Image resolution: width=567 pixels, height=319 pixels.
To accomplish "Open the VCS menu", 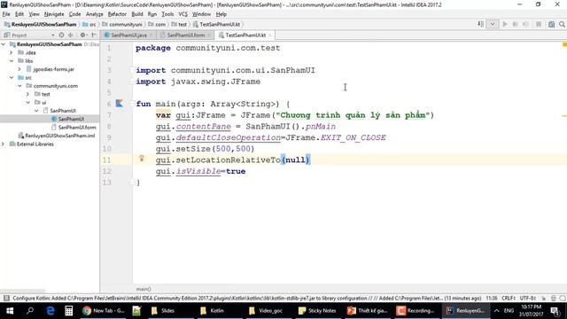I will [183, 14].
